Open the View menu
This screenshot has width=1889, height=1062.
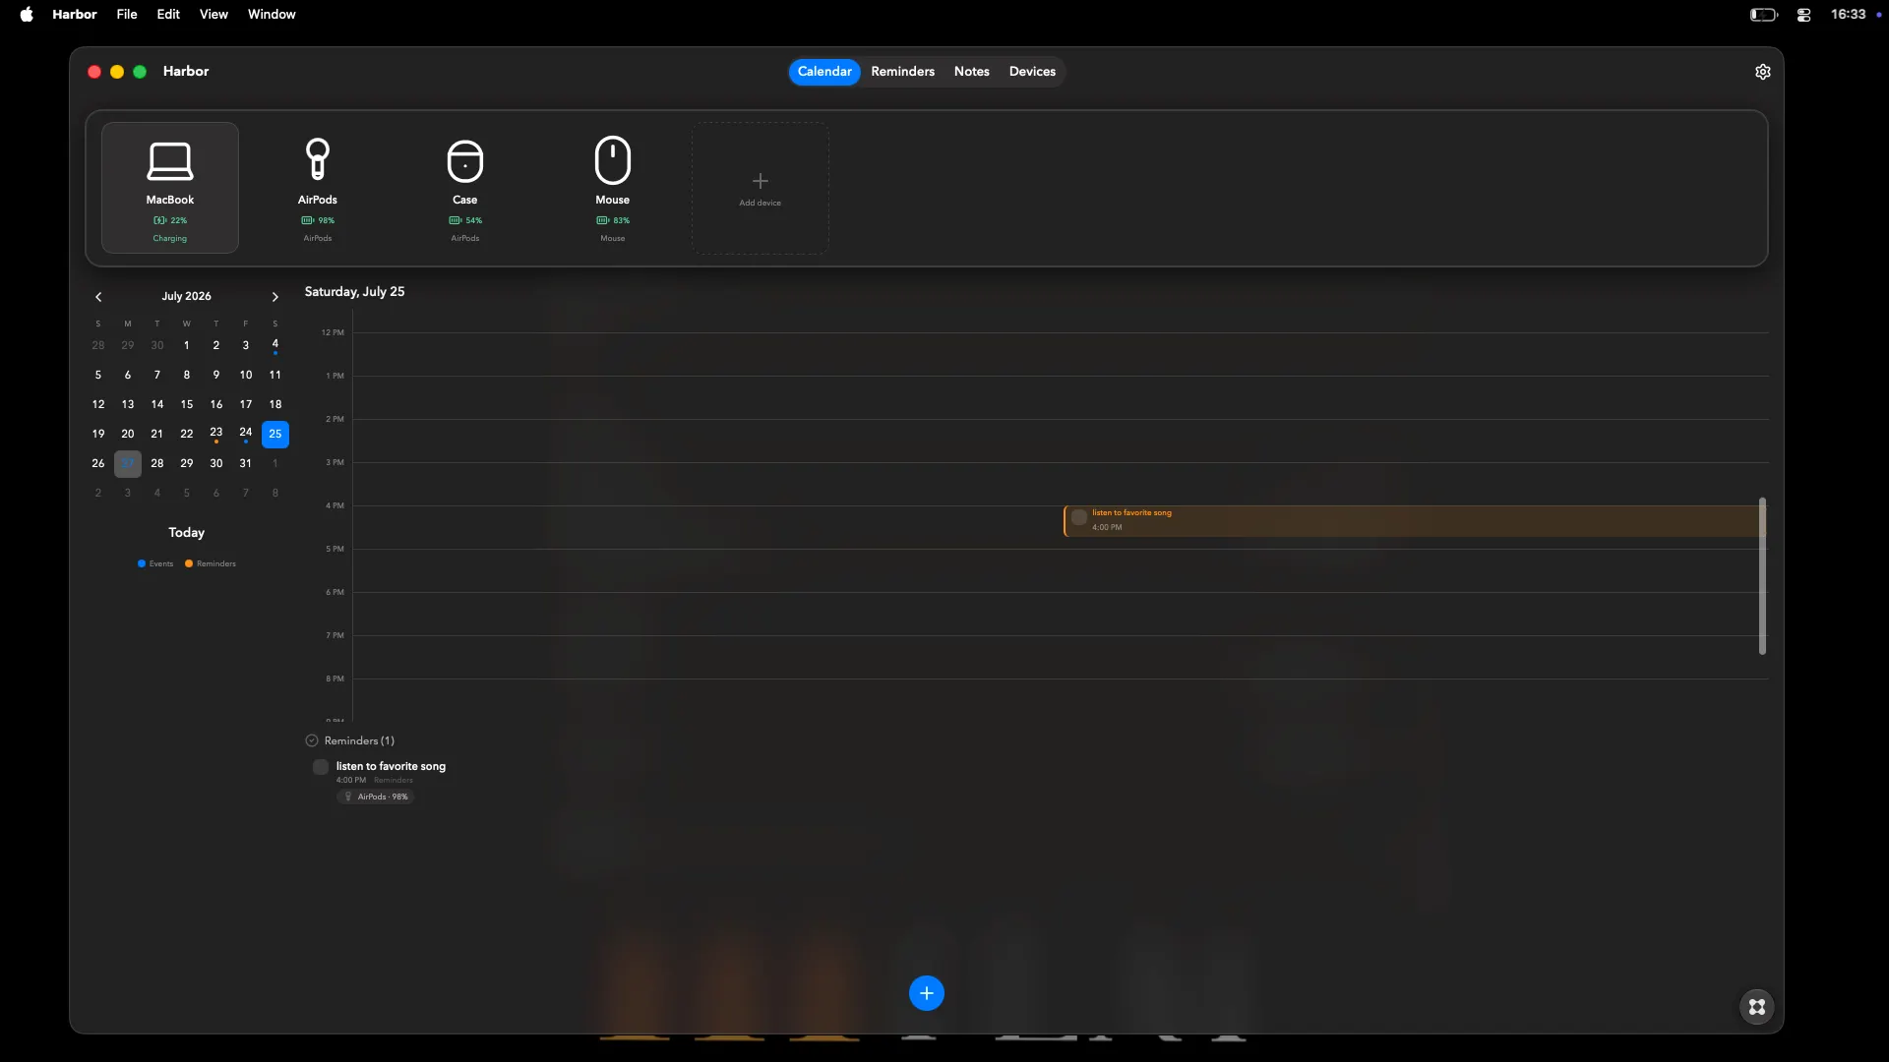(213, 14)
